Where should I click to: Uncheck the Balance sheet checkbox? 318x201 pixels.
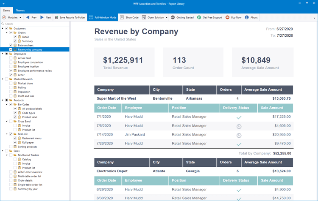11,45
